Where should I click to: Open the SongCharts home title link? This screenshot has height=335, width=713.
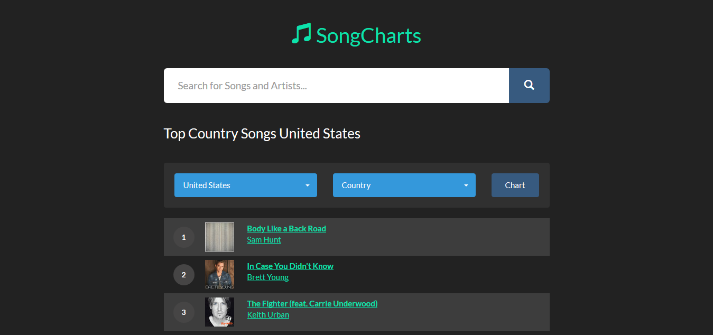368,35
